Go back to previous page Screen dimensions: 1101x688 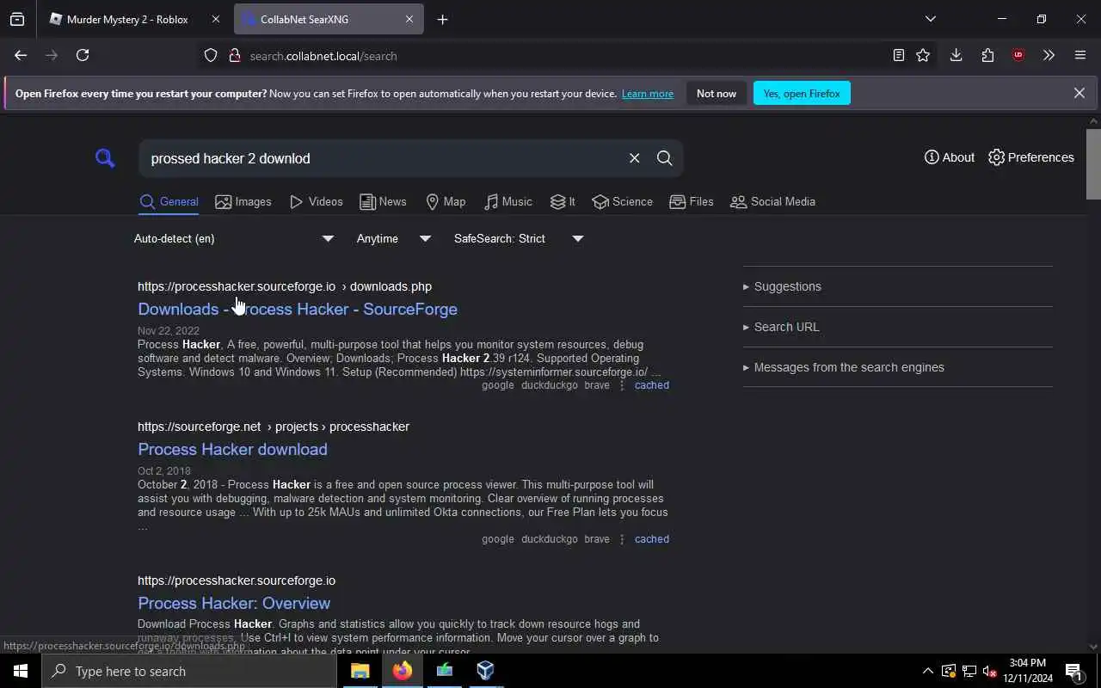(21, 55)
